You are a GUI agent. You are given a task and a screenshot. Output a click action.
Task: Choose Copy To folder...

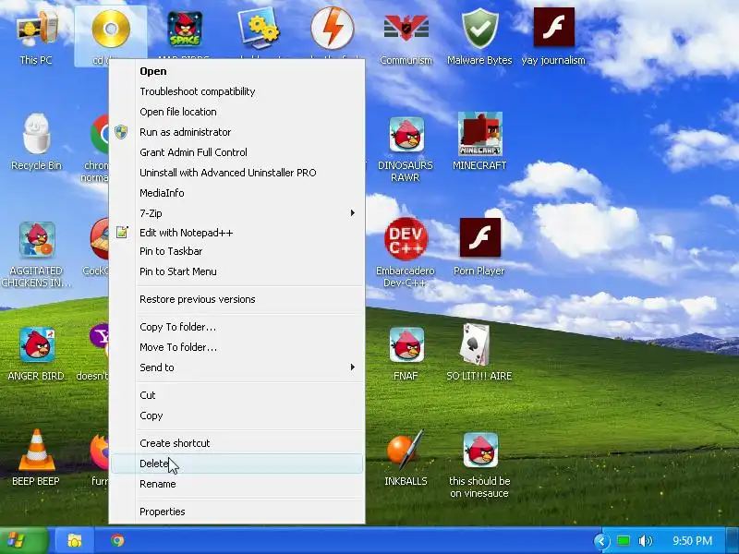237,327
